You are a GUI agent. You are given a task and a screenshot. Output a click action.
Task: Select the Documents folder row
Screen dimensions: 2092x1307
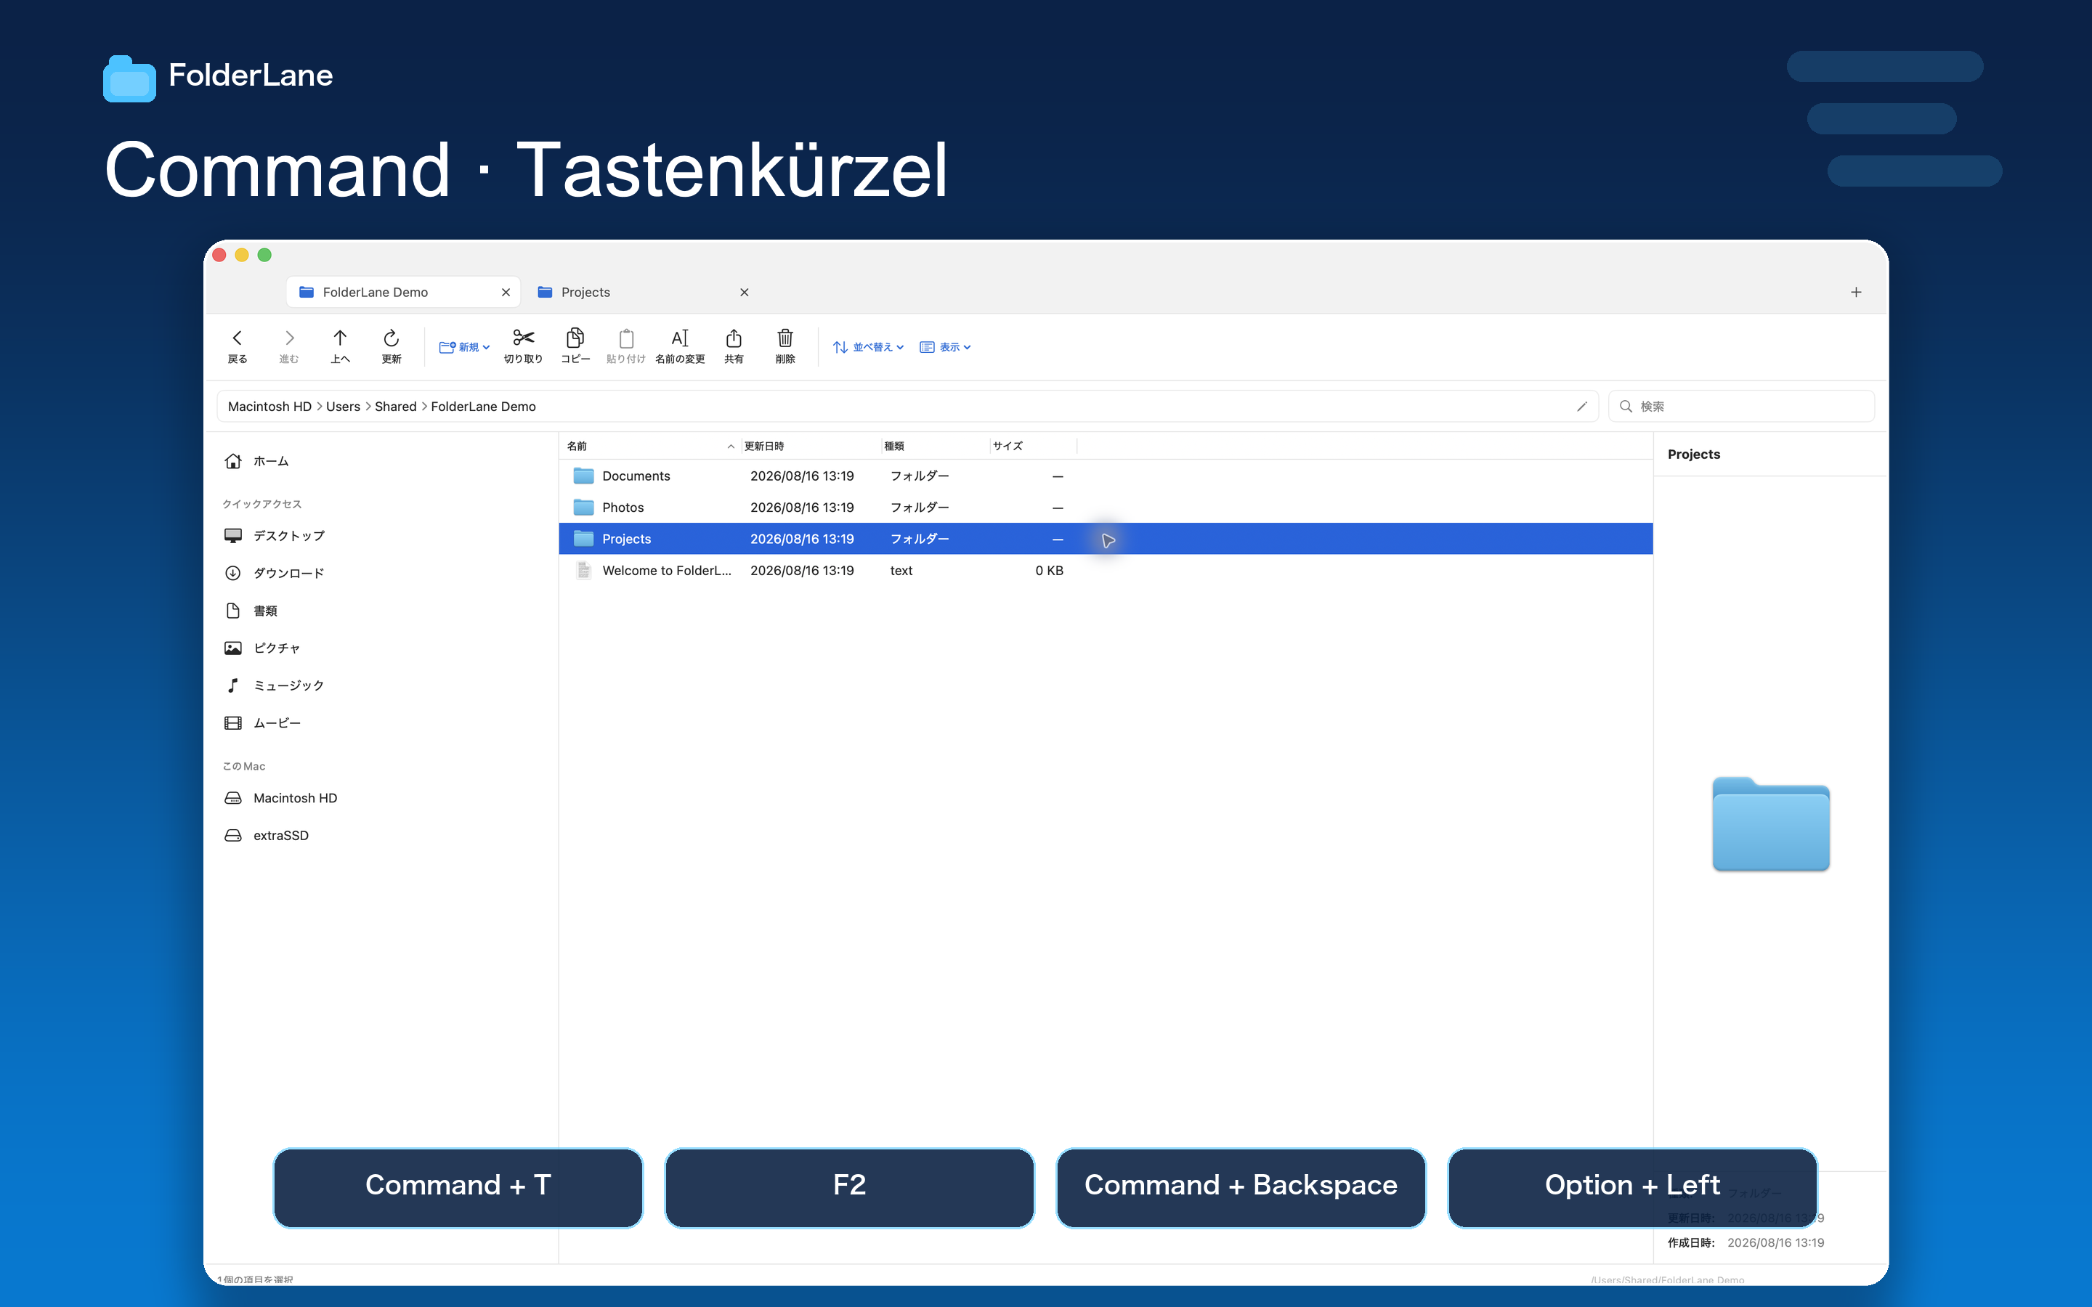point(1106,476)
